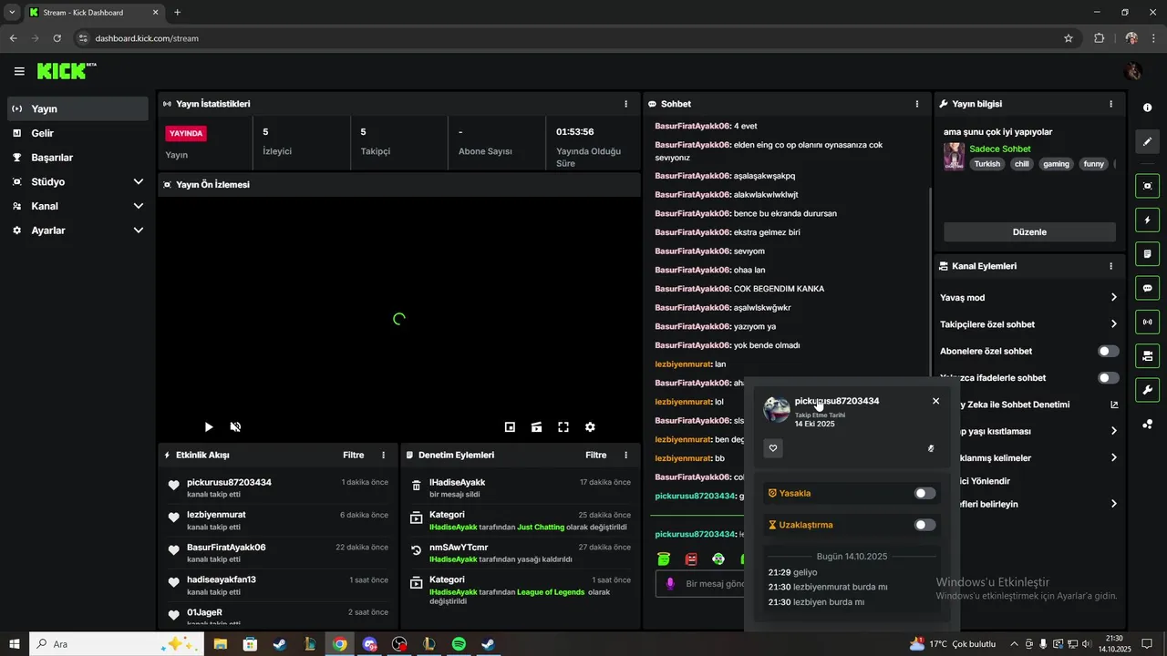
Task: Open Yayın İstatistikleri three-dot options
Action: coord(625,104)
